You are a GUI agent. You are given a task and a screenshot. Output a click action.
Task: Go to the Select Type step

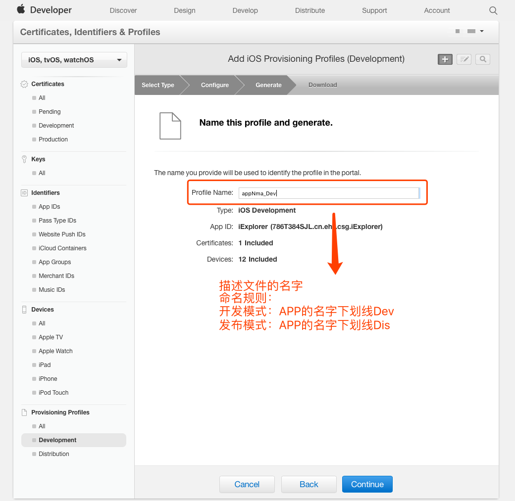point(157,85)
